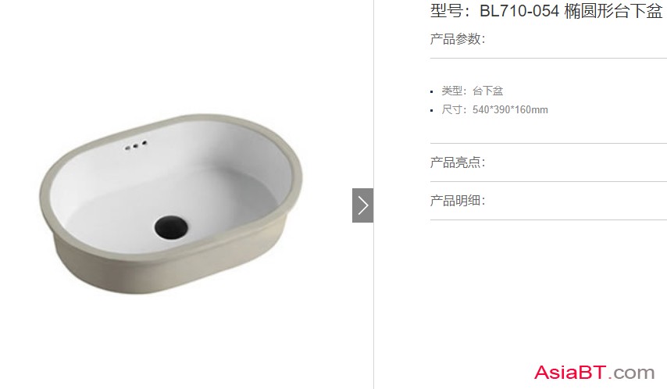Expand the 产品参数 section heading
Screen dimensions: 667x389
tap(457, 39)
